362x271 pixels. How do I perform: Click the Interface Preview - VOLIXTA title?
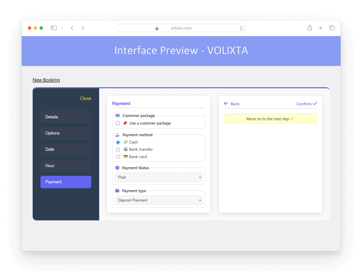pyautogui.click(x=181, y=50)
